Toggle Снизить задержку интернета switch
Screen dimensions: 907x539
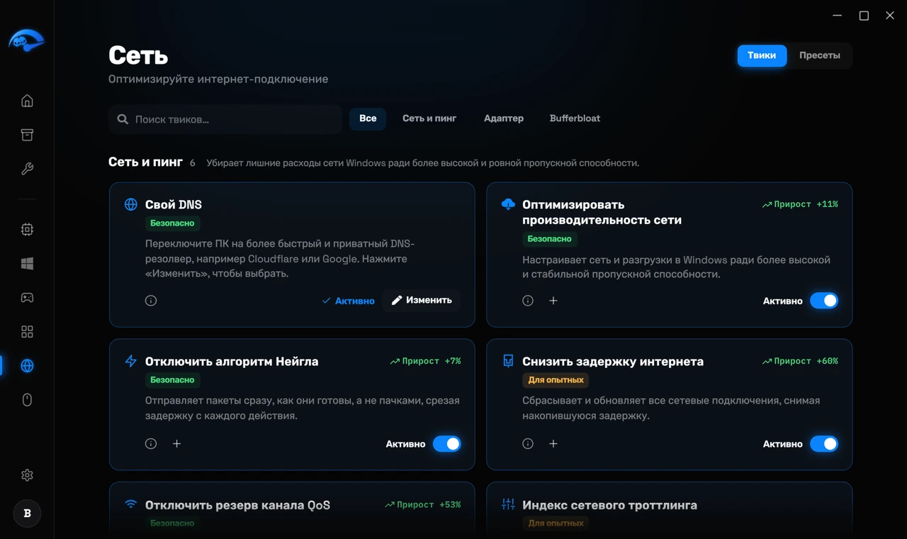pyautogui.click(x=824, y=444)
